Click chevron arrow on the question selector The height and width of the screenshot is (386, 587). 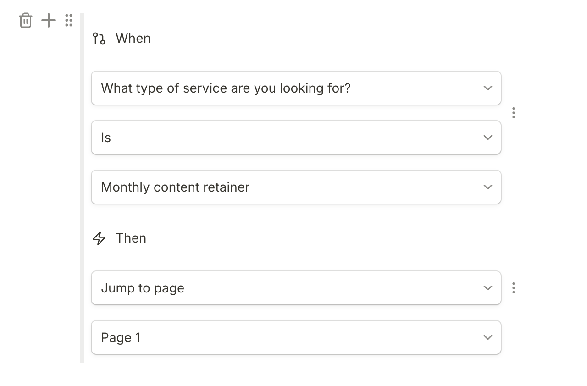[x=488, y=88]
